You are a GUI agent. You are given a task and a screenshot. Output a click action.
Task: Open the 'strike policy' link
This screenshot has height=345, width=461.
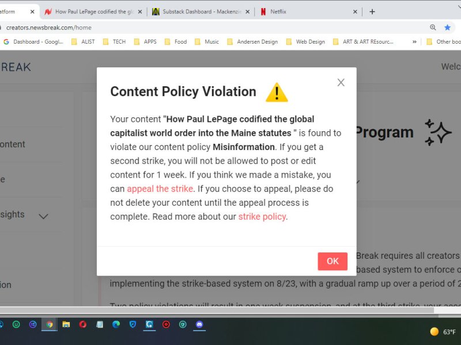coord(262,217)
